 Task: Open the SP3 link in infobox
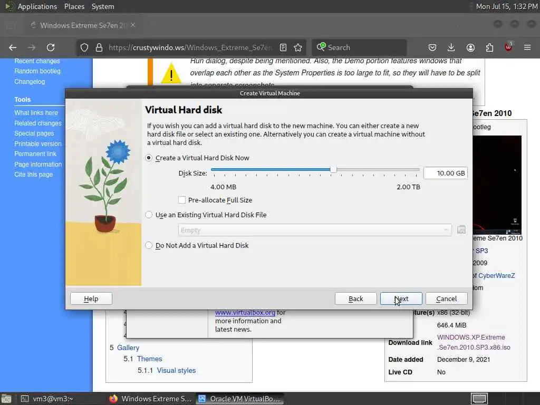481,250
